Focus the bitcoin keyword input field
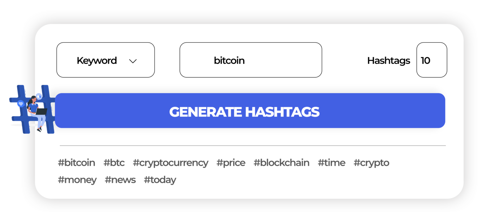 pyautogui.click(x=250, y=60)
